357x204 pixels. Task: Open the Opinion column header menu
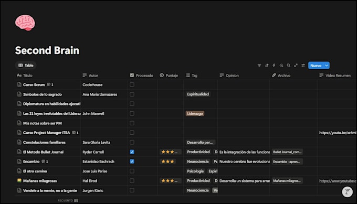pos(229,76)
